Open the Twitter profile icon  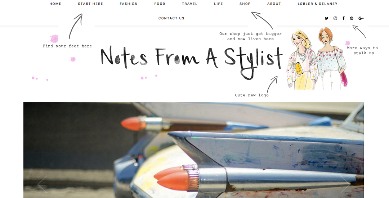click(326, 18)
